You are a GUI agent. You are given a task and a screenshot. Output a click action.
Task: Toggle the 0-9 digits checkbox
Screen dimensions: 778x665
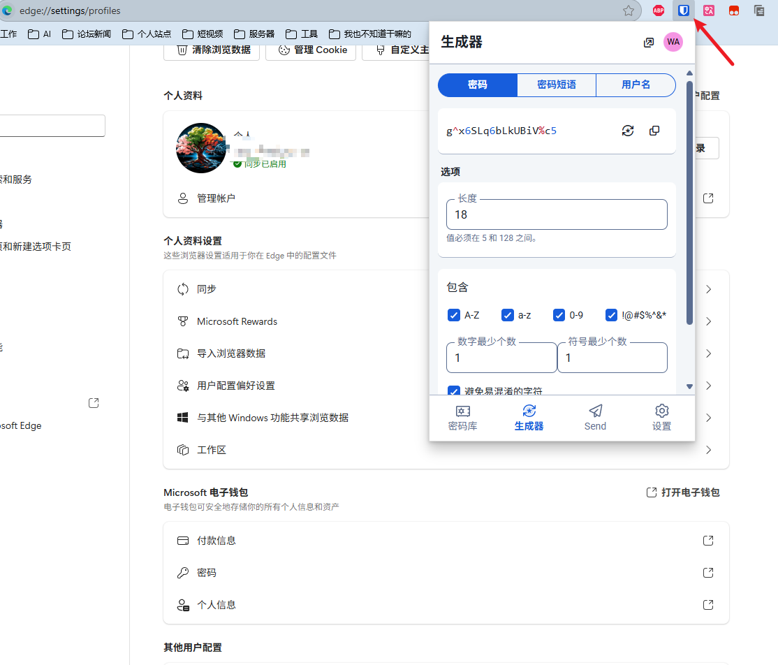click(x=559, y=315)
